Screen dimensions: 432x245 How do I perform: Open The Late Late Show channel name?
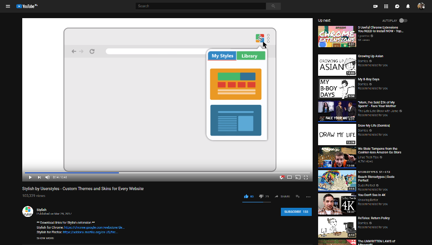point(378,111)
